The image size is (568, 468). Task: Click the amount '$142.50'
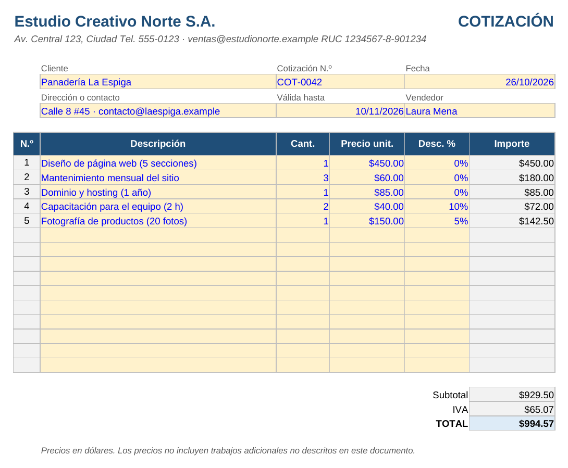pos(512,221)
